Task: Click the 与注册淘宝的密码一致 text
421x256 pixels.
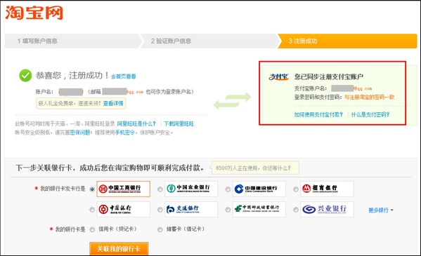Action: [370, 97]
